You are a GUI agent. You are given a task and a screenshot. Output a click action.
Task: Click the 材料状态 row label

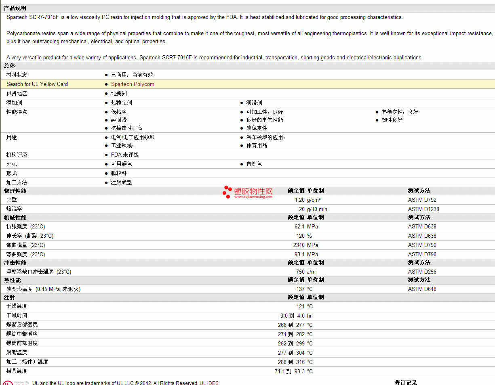[17, 75]
